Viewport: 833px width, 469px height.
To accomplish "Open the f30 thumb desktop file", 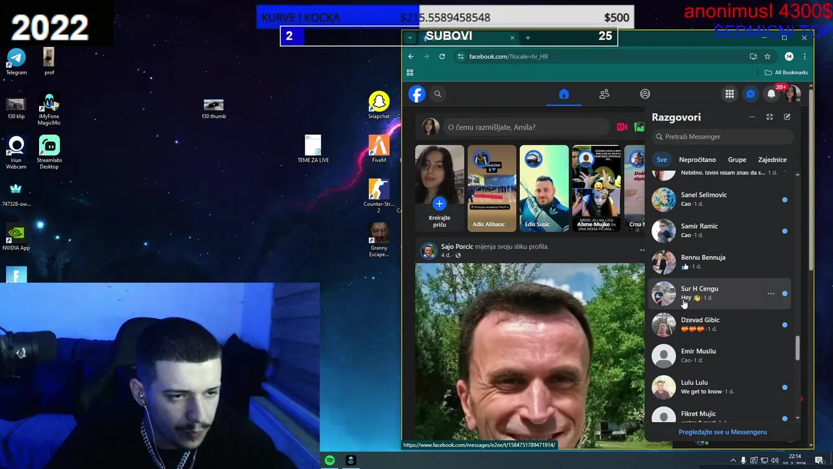I will [x=213, y=108].
